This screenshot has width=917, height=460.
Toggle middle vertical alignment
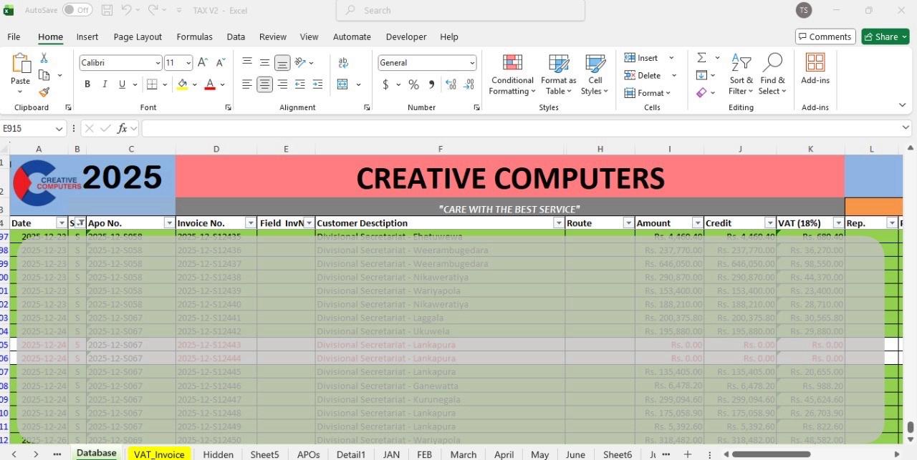coord(264,63)
